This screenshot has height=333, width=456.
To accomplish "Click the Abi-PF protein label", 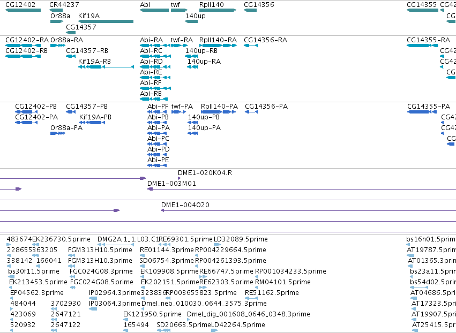I will pos(158,107).
